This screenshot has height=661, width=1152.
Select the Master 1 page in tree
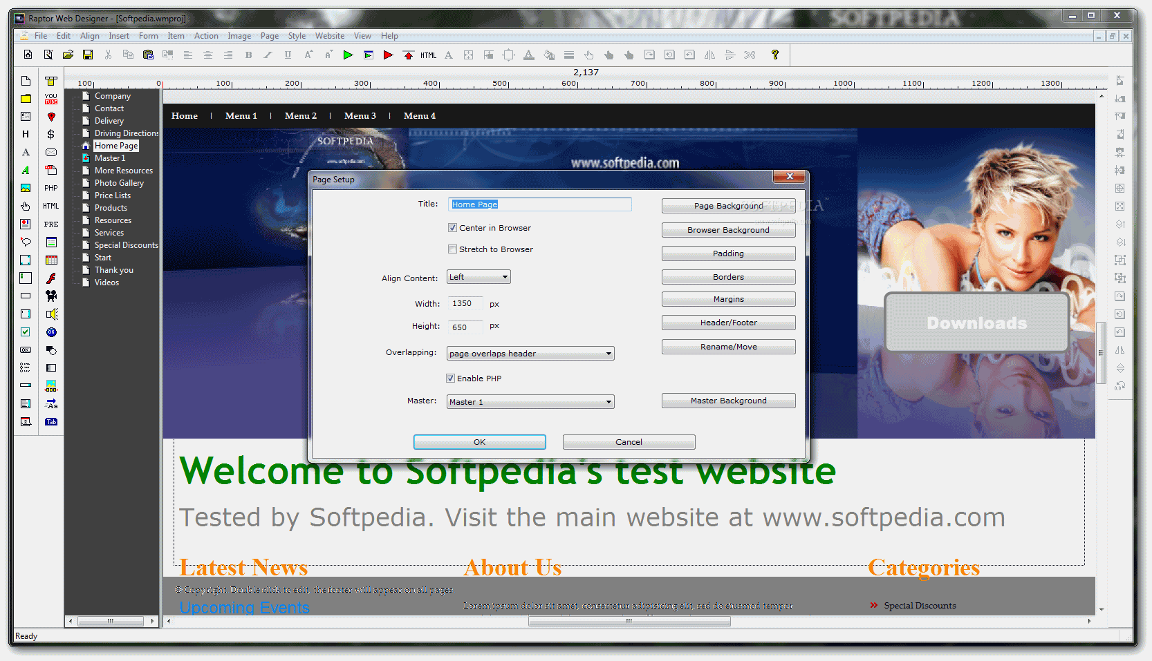110,158
